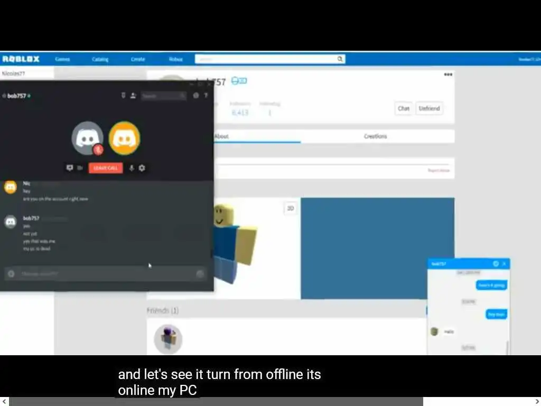This screenshot has height=406, width=541.
Task: Click the Roblox logo
Action: pos(21,59)
